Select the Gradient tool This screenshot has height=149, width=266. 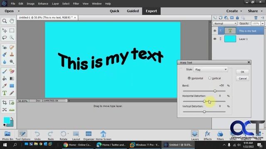click(12, 79)
